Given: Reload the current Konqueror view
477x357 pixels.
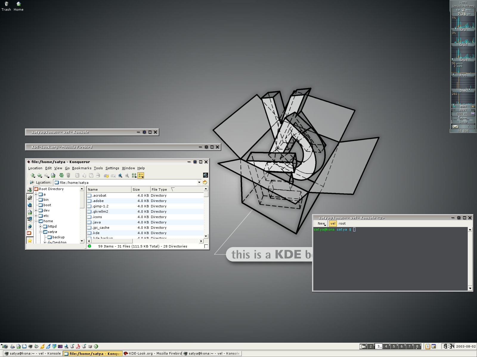Looking at the screenshot, I should tap(61, 175).
